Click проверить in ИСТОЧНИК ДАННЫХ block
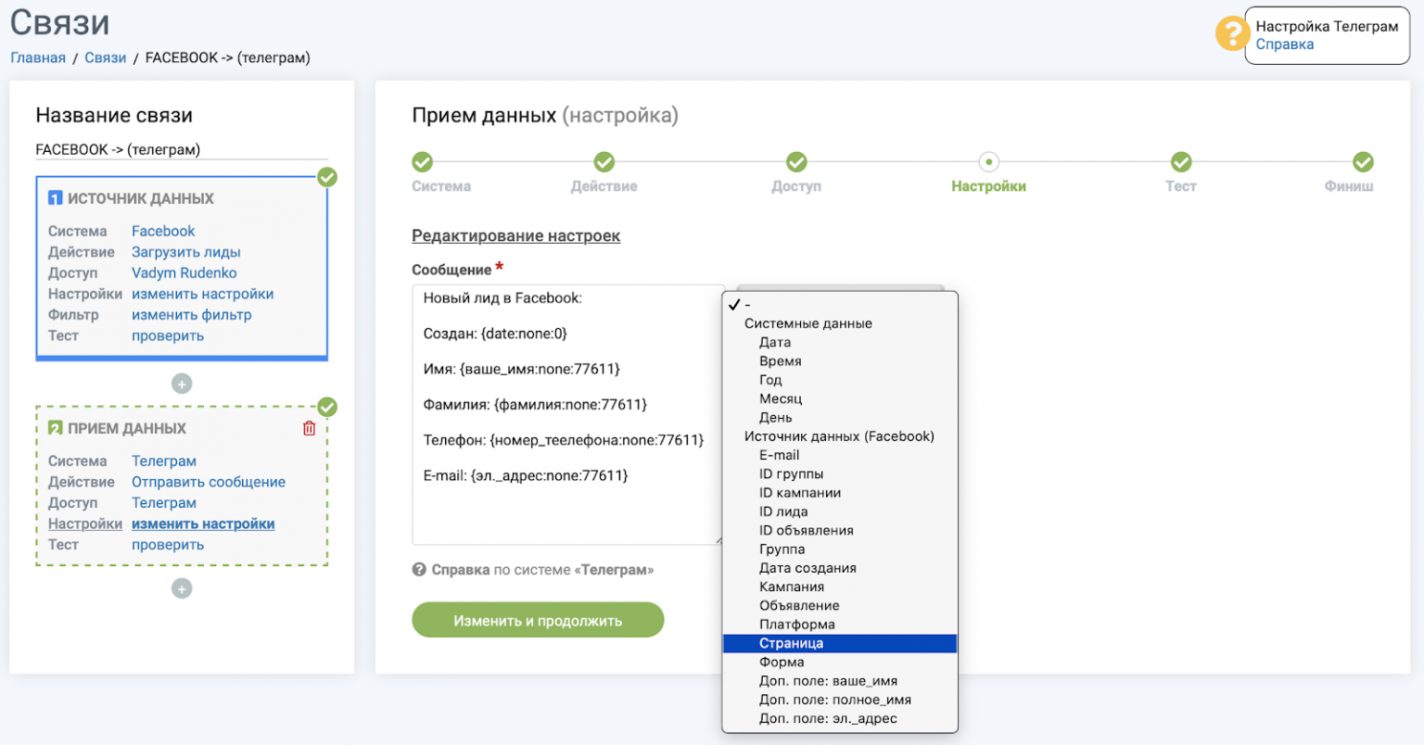Screen dimensions: 1424x745 coord(168,335)
